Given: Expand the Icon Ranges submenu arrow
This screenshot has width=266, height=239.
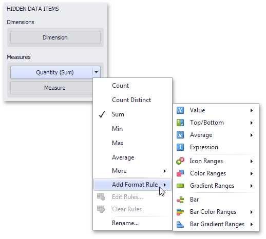Looking at the screenshot, I should coord(252,161).
